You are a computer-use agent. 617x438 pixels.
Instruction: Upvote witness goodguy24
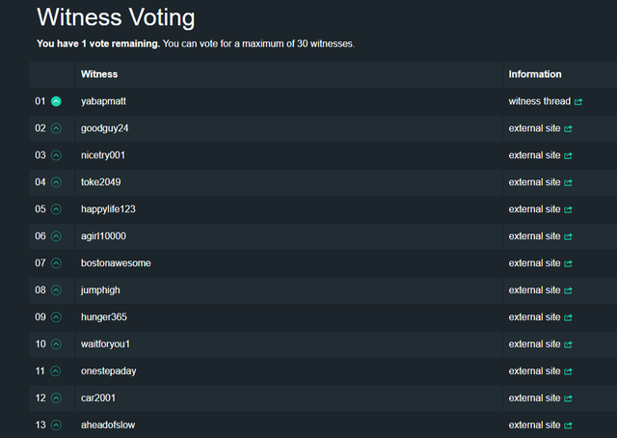[x=56, y=128]
